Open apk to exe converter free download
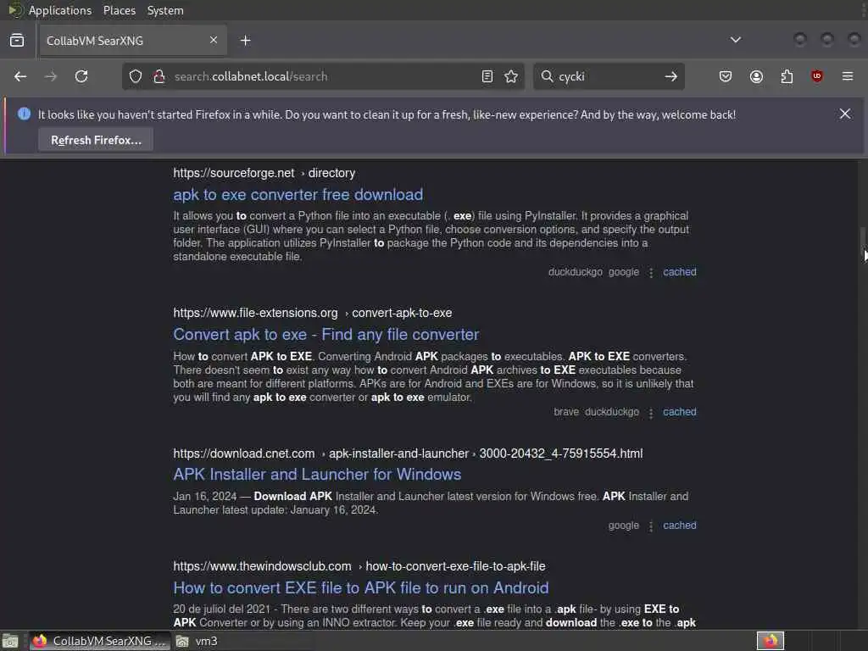 click(298, 194)
